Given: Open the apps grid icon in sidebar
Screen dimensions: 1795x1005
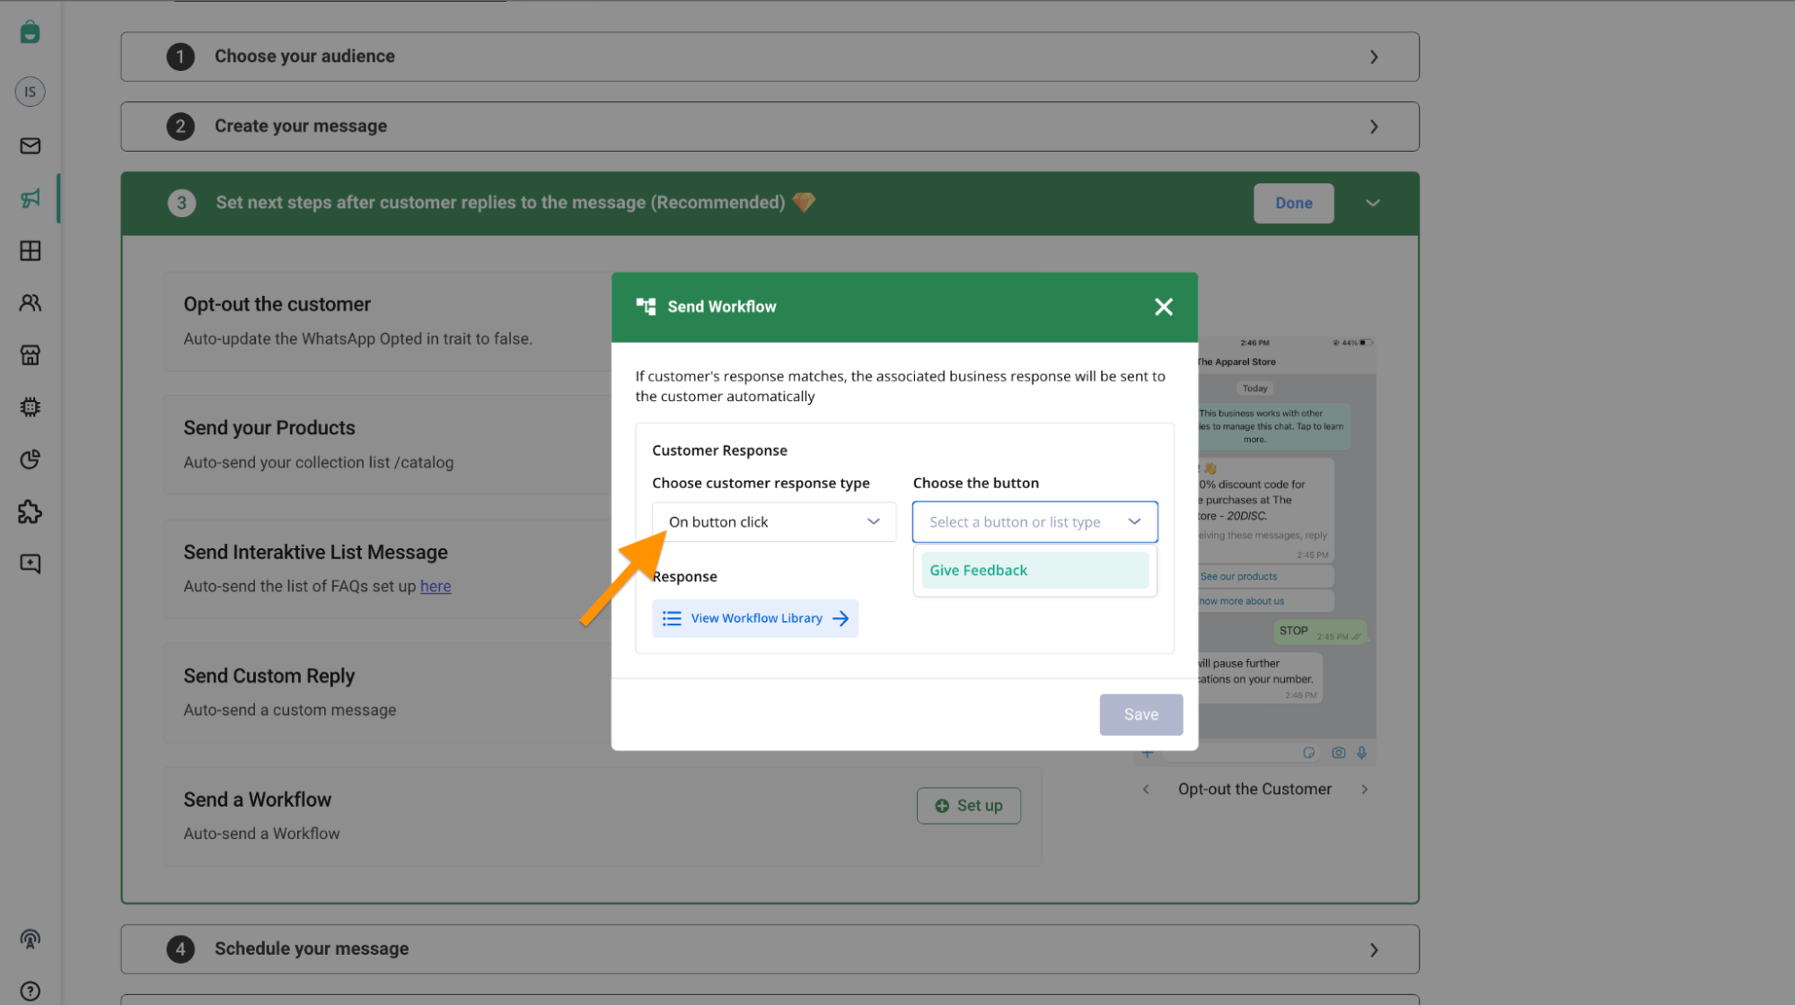Looking at the screenshot, I should (30, 251).
